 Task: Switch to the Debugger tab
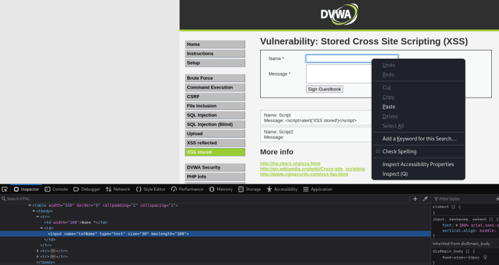pyautogui.click(x=87, y=189)
